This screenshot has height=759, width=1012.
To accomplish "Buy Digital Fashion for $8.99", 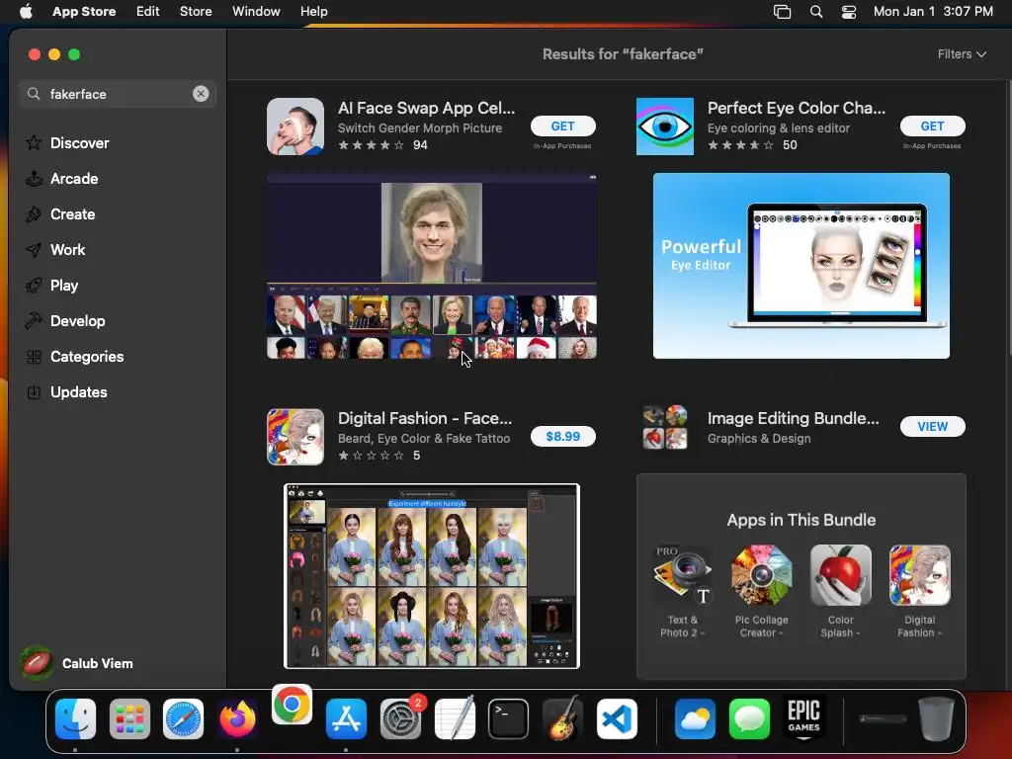I will click(x=562, y=436).
